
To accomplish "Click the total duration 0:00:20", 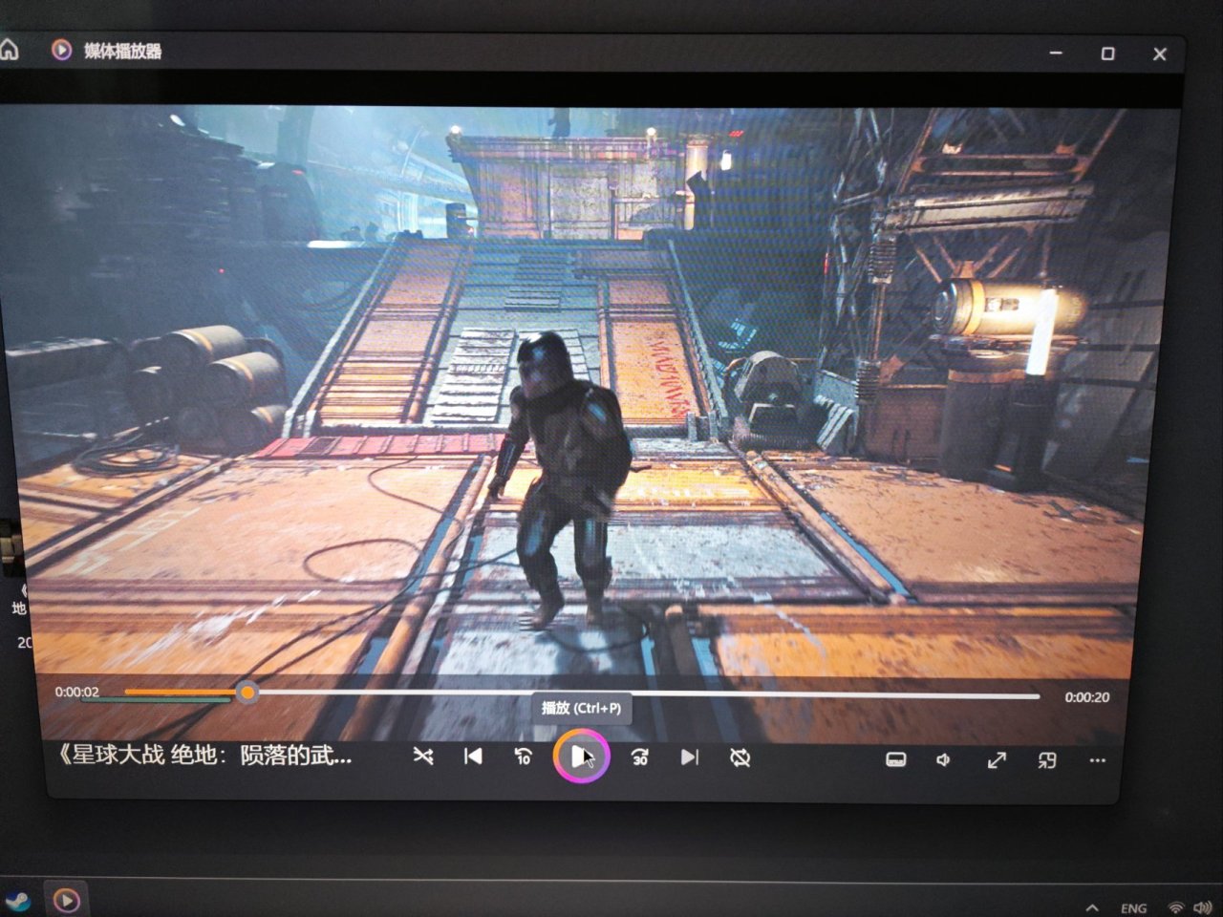I will [1087, 697].
